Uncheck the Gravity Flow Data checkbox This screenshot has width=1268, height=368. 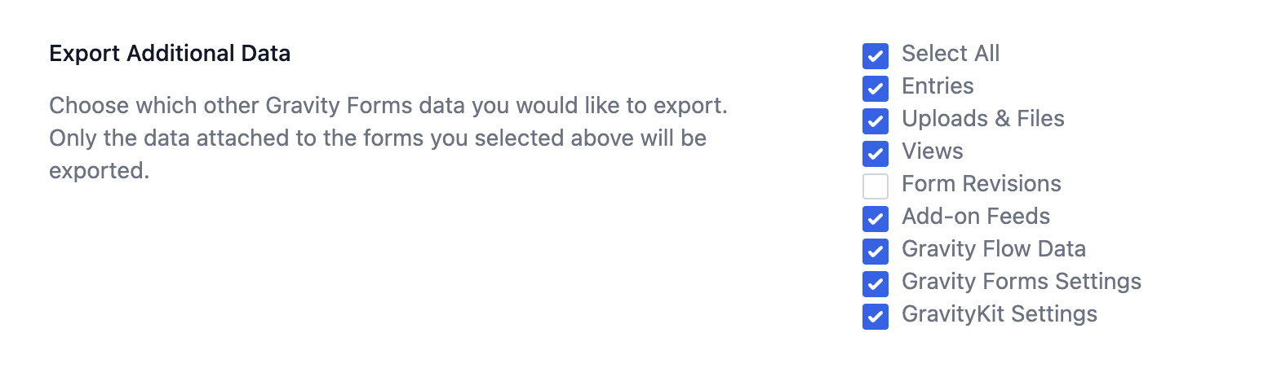coord(875,252)
